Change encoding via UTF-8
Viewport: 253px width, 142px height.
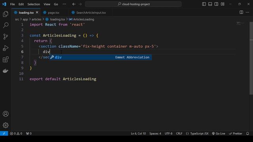coord(168,133)
